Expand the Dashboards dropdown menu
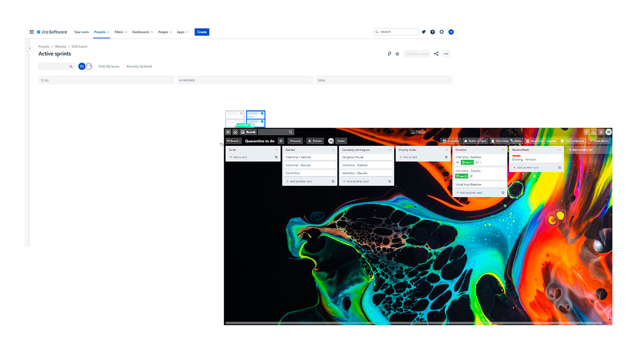639x359 pixels. 142,32
